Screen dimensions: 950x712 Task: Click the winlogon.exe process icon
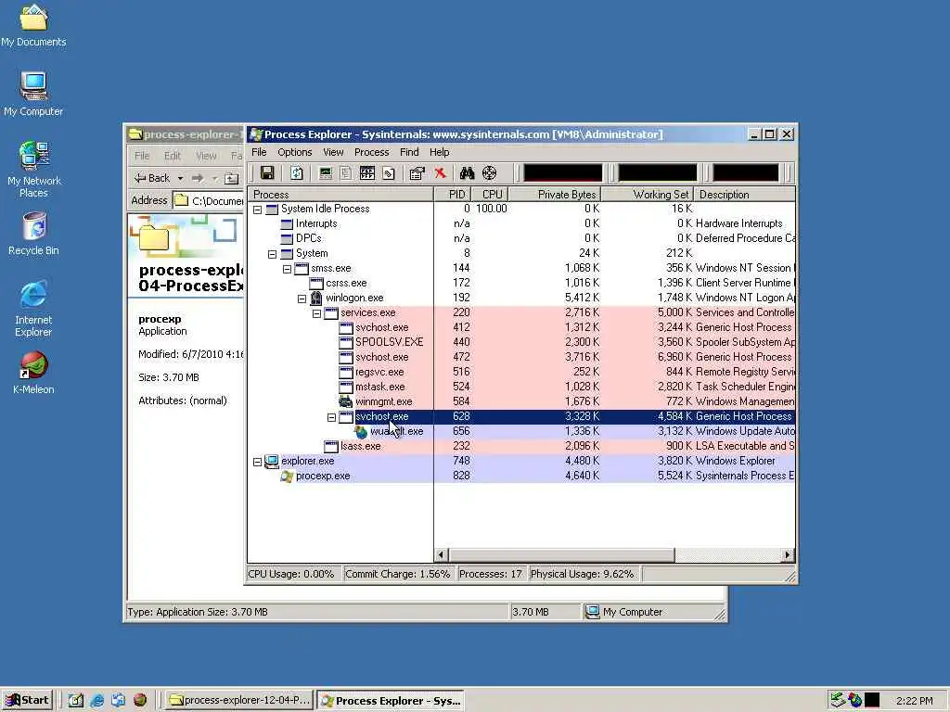click(315, 298)
